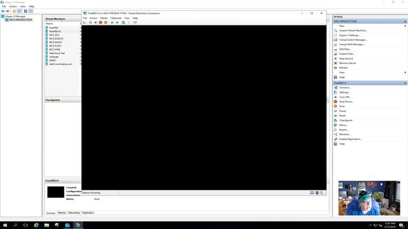Open Virtual Switch Manager action
Viewport: 408px width, 229px height.
tap(353, 40)
